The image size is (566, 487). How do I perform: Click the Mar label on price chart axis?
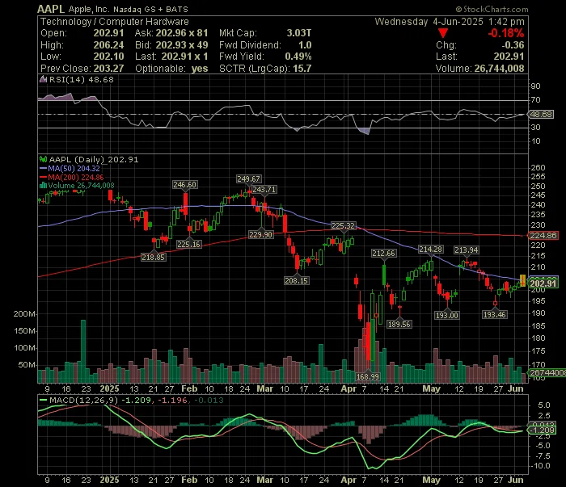point(264,389)
